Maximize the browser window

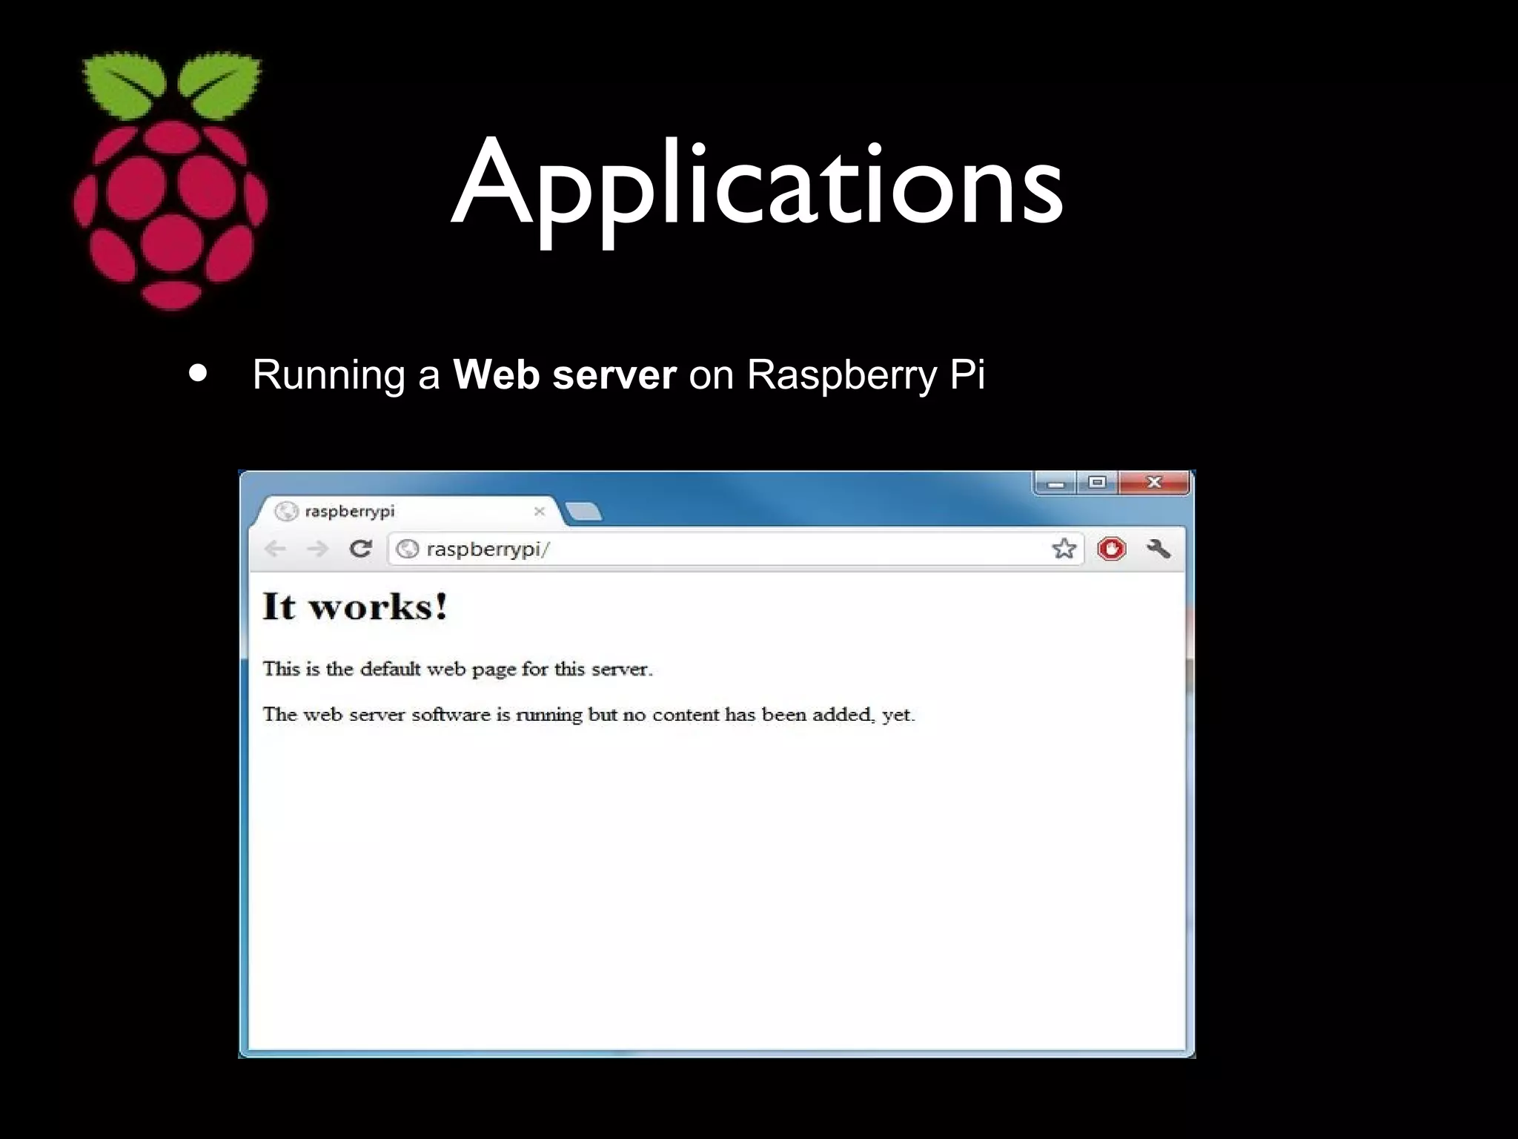point(1097,483)
